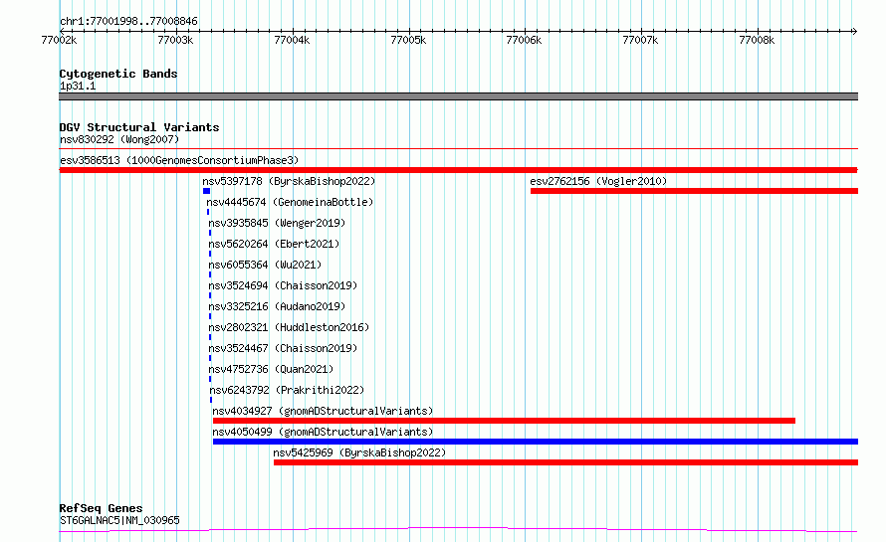The height and width of the screenshot is (542, 886).
Task: Open variant nsv6243792 (Prakrithi2022) label
Action: tap(287, 390)
